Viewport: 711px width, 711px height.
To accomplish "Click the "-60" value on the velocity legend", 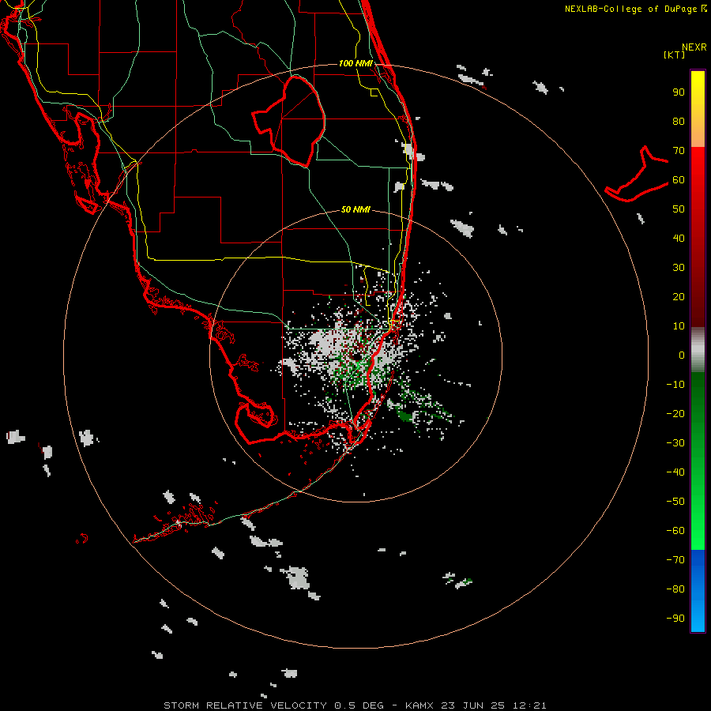I will [675, 531].
